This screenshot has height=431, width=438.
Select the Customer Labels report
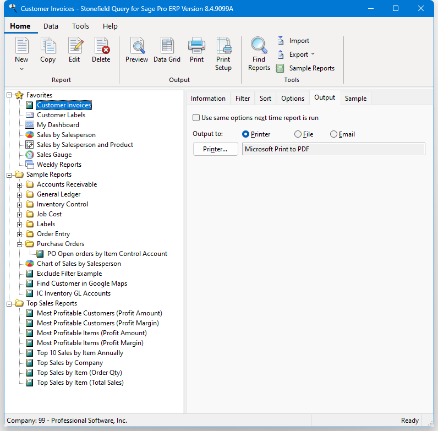click(61, 115)
